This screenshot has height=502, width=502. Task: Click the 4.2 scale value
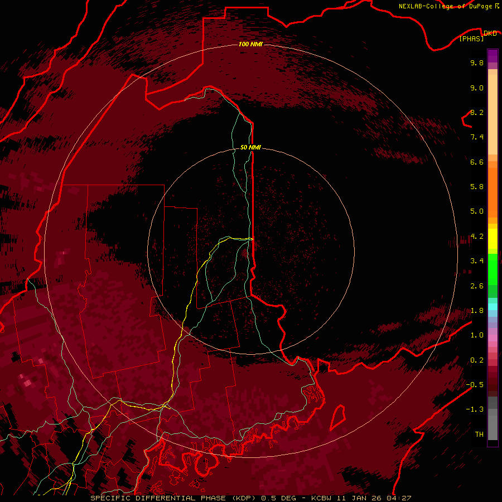point(477,236)
